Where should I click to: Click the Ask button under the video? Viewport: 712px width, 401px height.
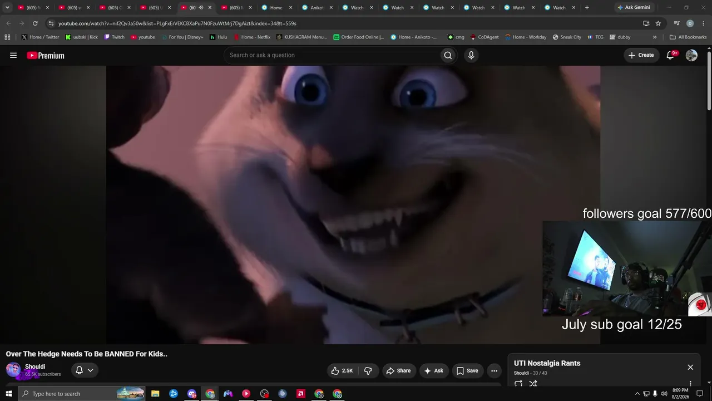433,371
